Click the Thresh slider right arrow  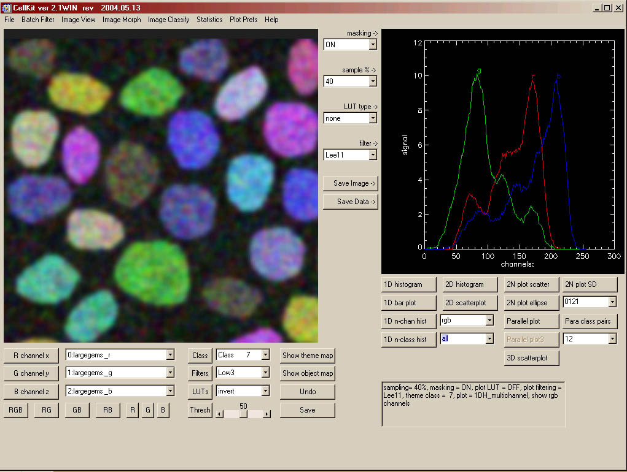pyautogui.click(x=267, y=414)
